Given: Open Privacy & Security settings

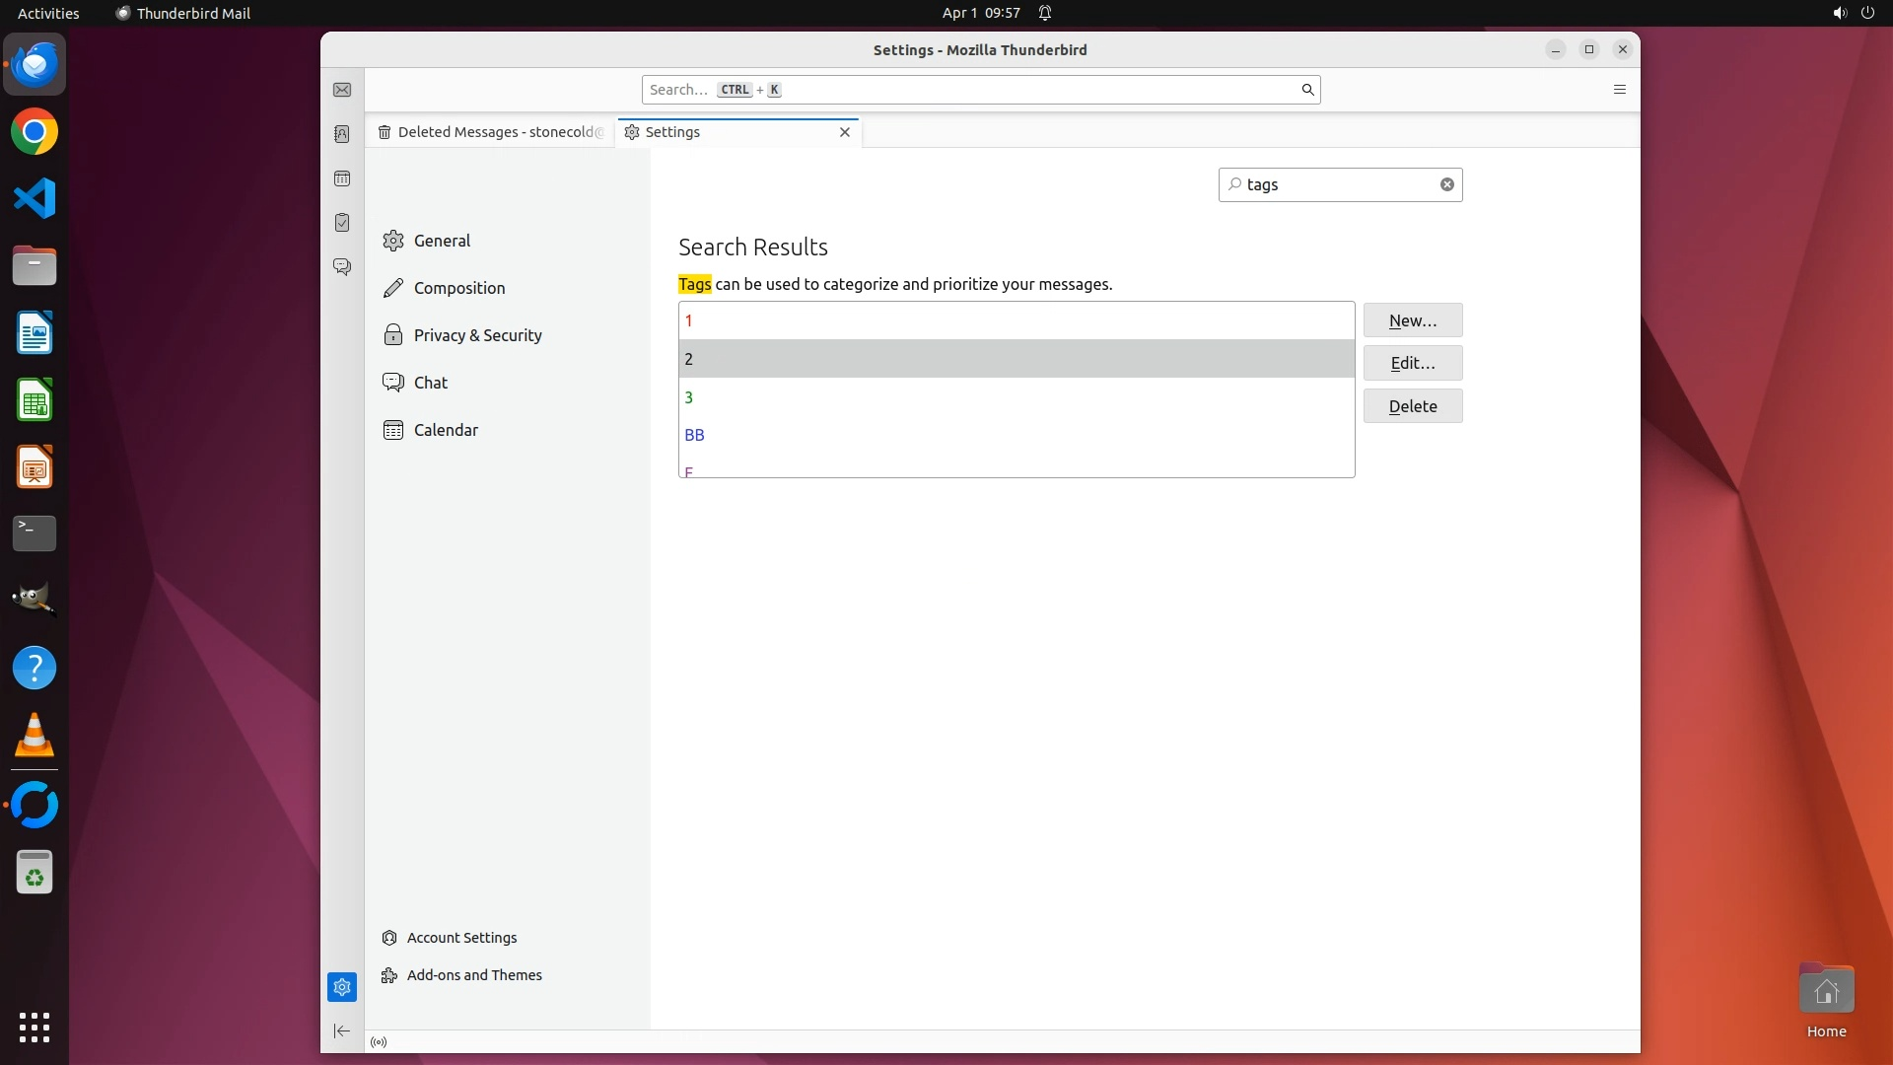Looking at the screenshot, I should pyautogui.click(x=477, y=335).
